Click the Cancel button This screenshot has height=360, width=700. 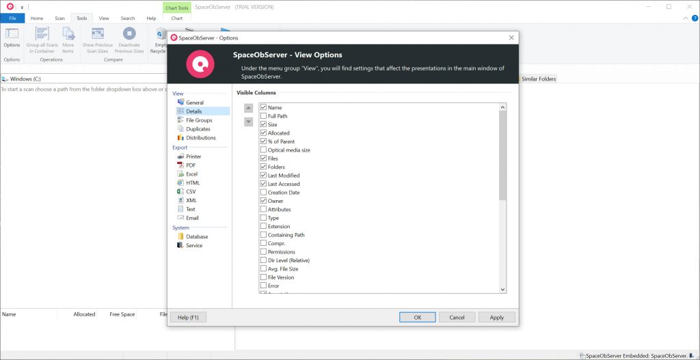click(x=457, y=318)
